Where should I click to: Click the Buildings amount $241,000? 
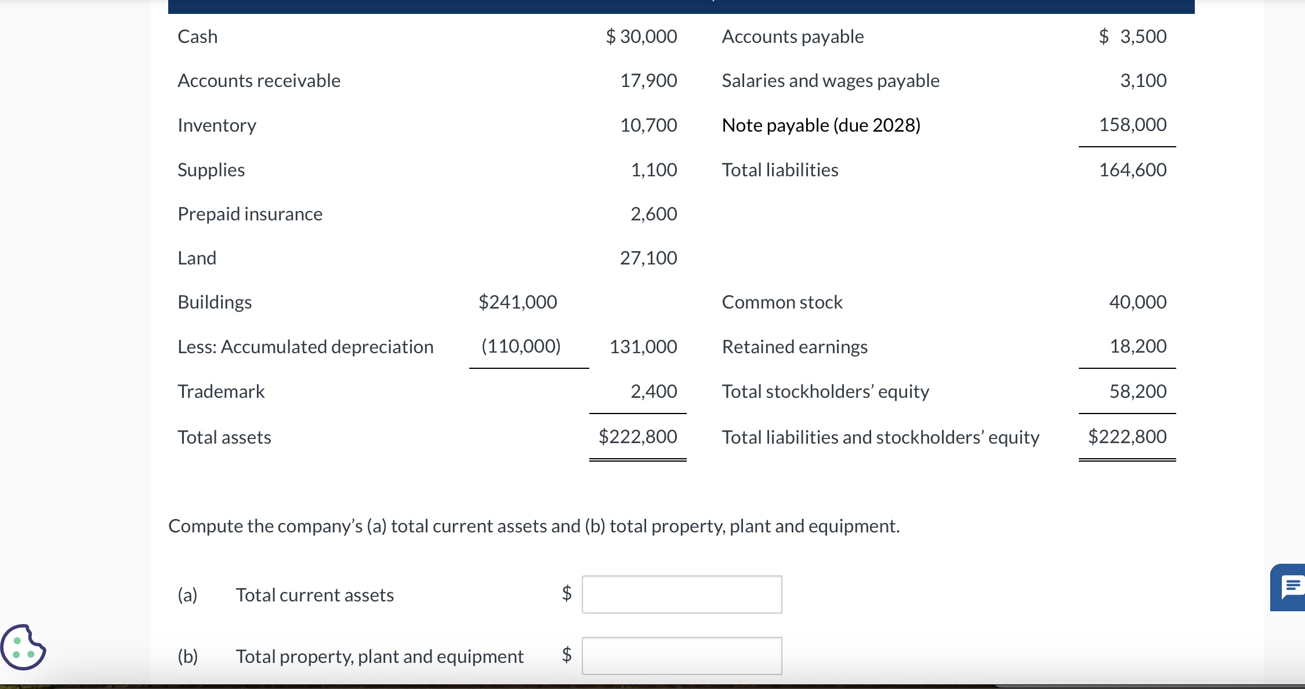(x=517, y=302)
